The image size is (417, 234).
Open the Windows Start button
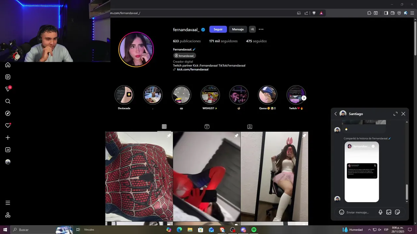[5, 230]
